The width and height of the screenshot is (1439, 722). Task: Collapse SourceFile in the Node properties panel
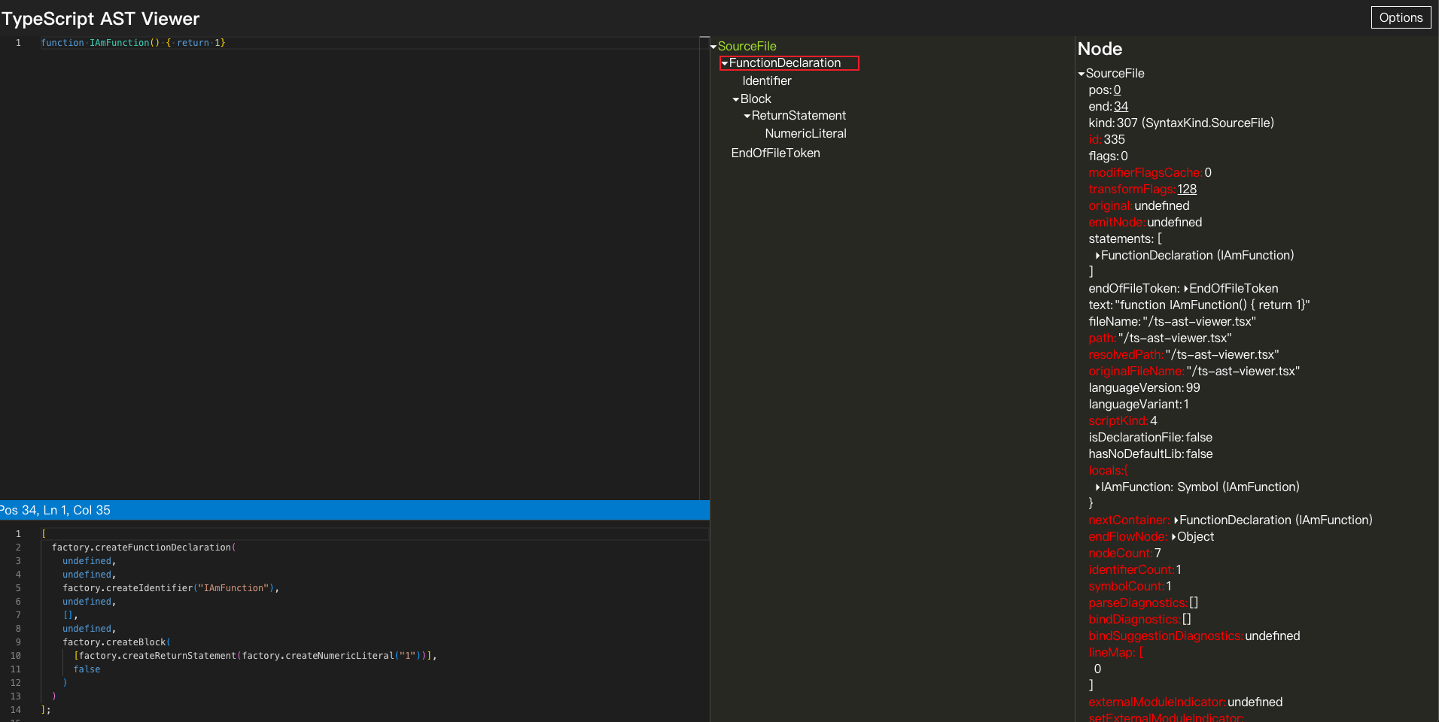click(1082, 74)
